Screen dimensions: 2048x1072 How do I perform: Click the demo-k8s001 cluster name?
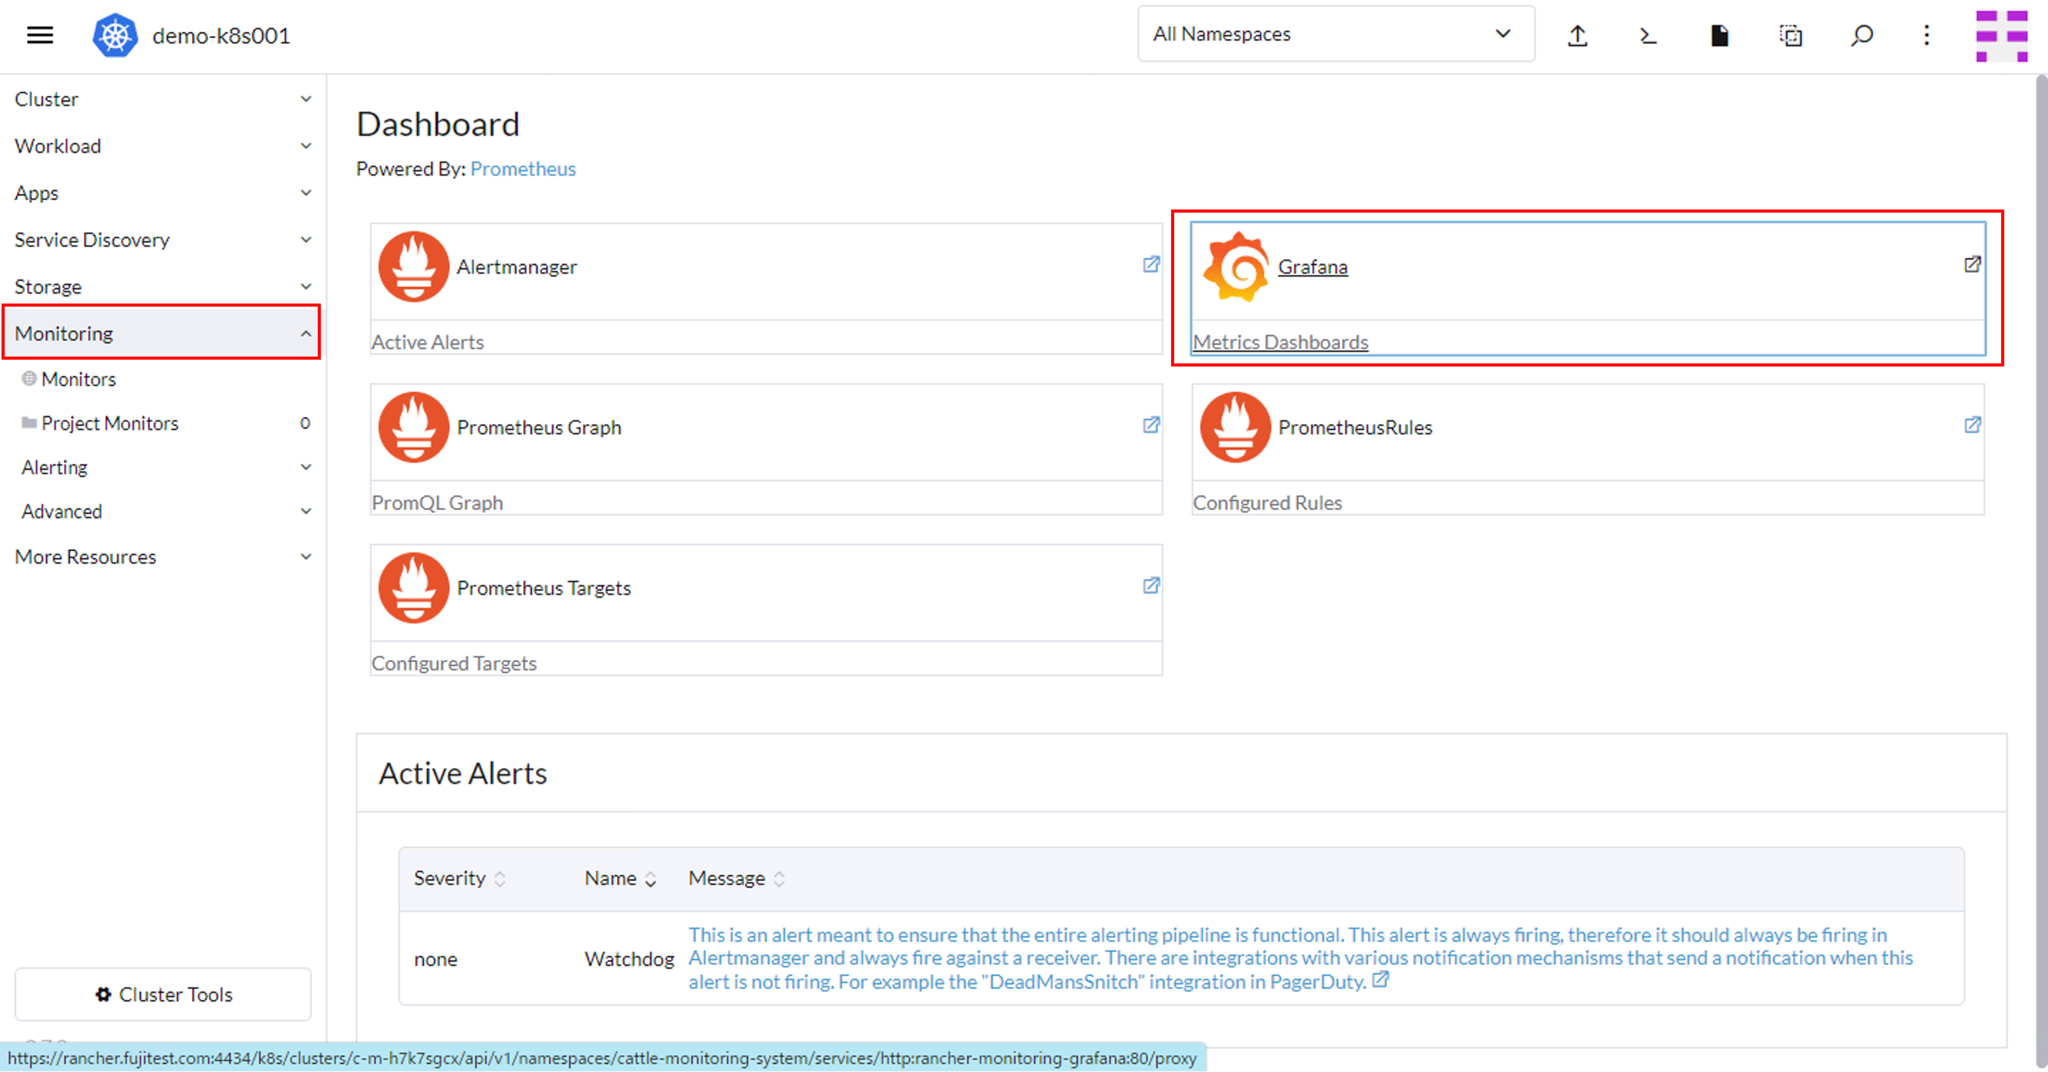pyautogui.click(x=221, y=36)
